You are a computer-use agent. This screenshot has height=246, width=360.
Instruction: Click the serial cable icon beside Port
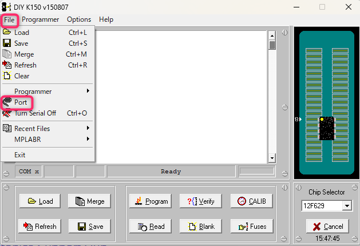[x=7, y=102]
